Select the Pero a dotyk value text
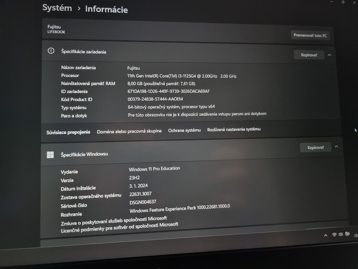The width and height of the screenshot is (358, 269). click(197, 114)
